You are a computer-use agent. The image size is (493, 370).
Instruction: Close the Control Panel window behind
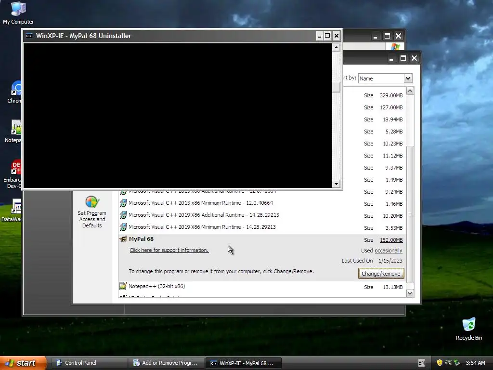(398, 36)
